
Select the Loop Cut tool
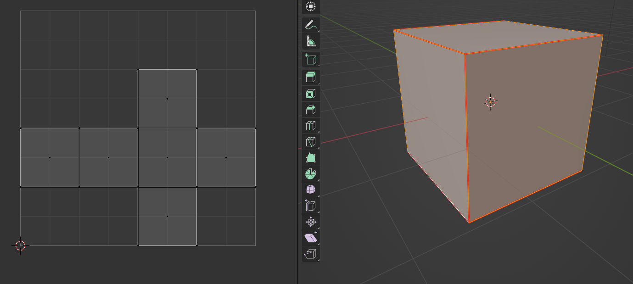(x=311, y=126)
